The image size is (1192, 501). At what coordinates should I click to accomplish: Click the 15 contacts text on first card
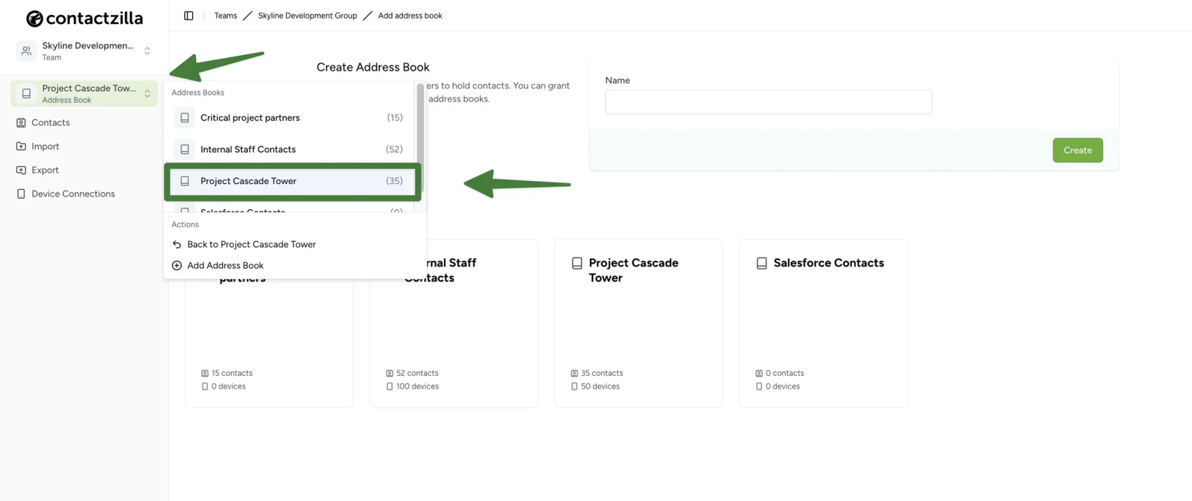[x=232, y=374]
